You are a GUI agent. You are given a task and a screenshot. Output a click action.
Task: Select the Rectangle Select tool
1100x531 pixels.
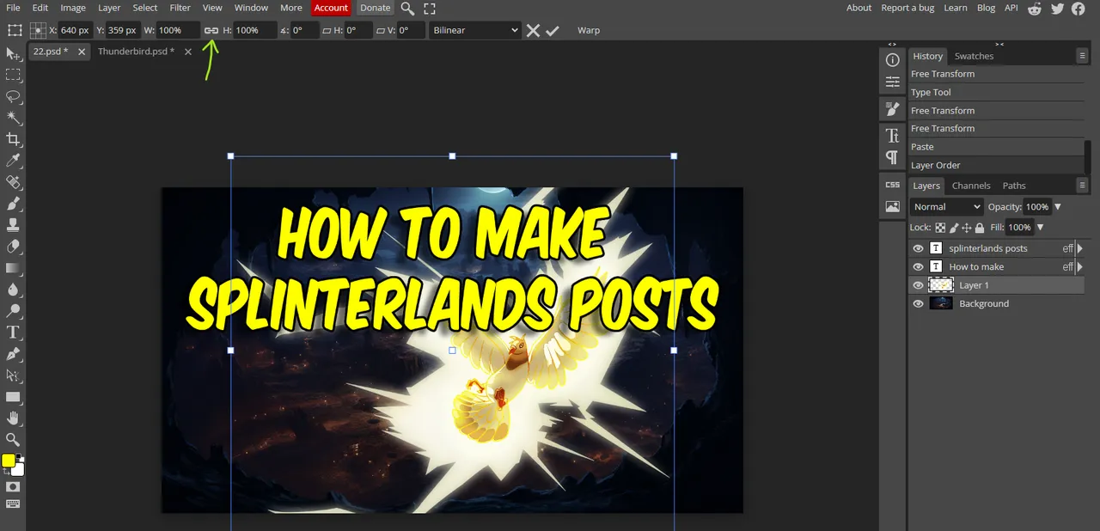point(13,76)
